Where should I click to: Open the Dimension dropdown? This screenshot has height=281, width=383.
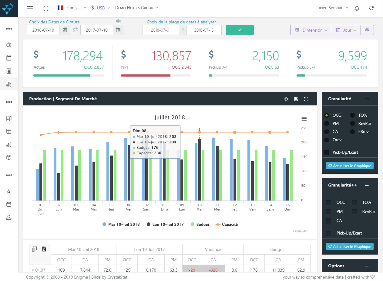[x=311, y=30]
